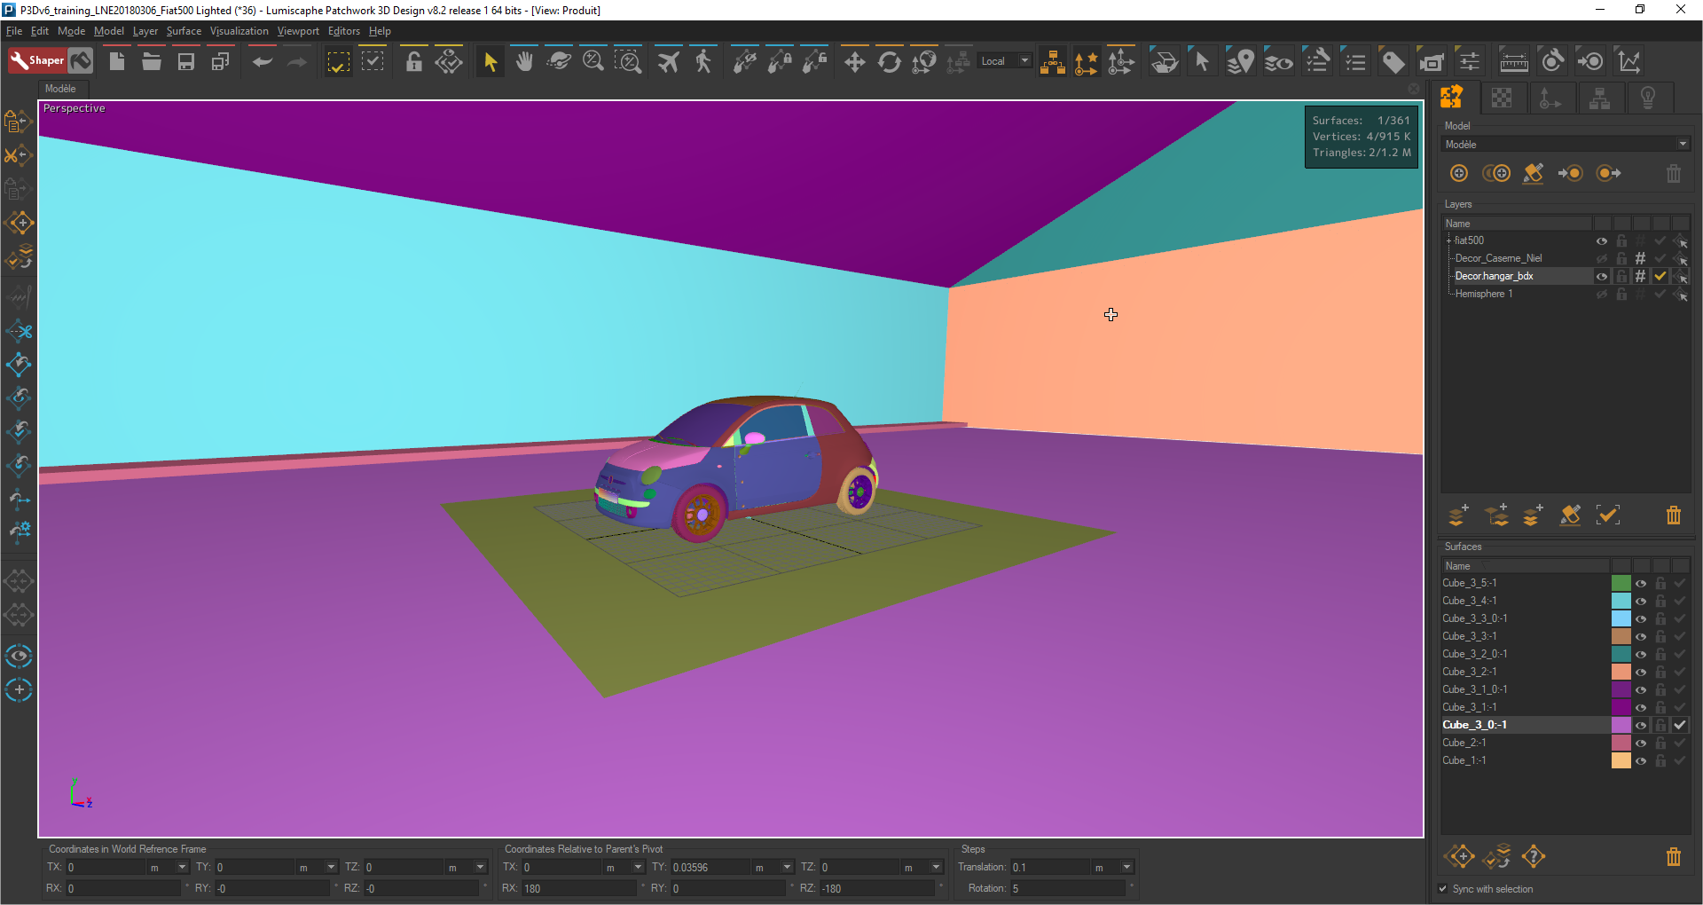
Task: Select the arrow pointer selection tool
Action: click(490, 61)
